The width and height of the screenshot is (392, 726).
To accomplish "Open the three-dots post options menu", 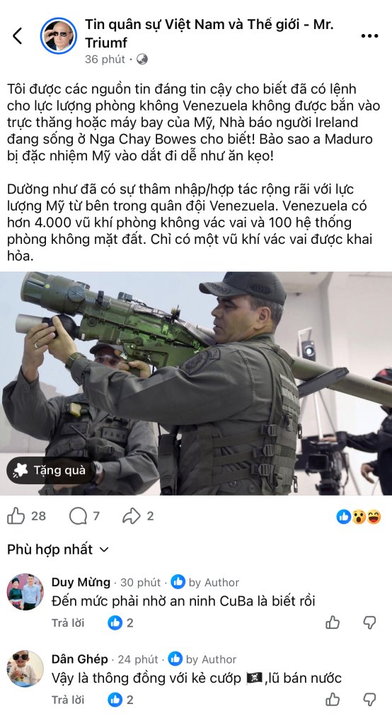I will coord(369,36).
